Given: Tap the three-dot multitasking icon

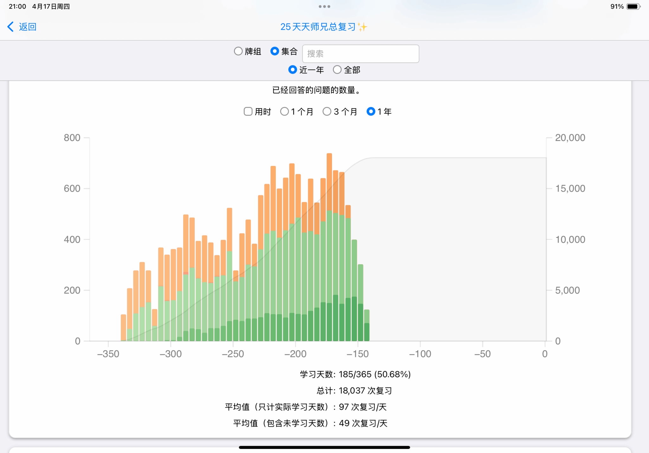Looking at the screenshot, I should click(x=324, y=6).
